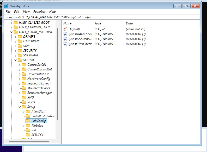Image resolution: width=207 pixels, height=152 pixels.
Task: Expand the ResourceManager key
Action: coord(20,93)
